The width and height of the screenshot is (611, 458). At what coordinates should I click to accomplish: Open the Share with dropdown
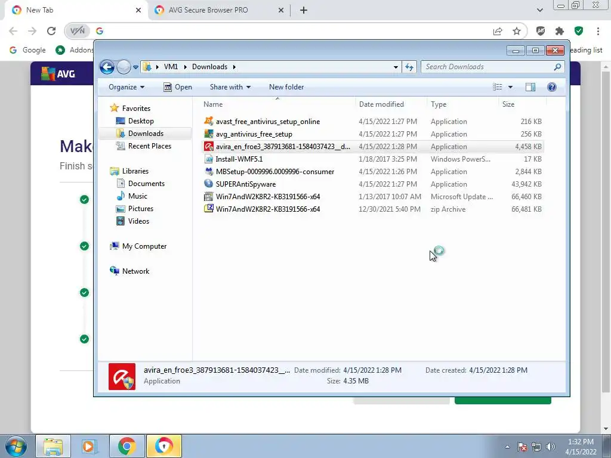230,87
